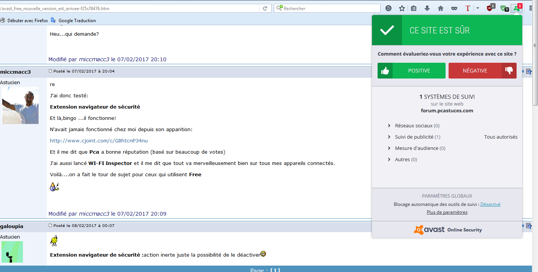Rate the site POSITIVE
Viewport: 538px width, 272px height.
411,71
